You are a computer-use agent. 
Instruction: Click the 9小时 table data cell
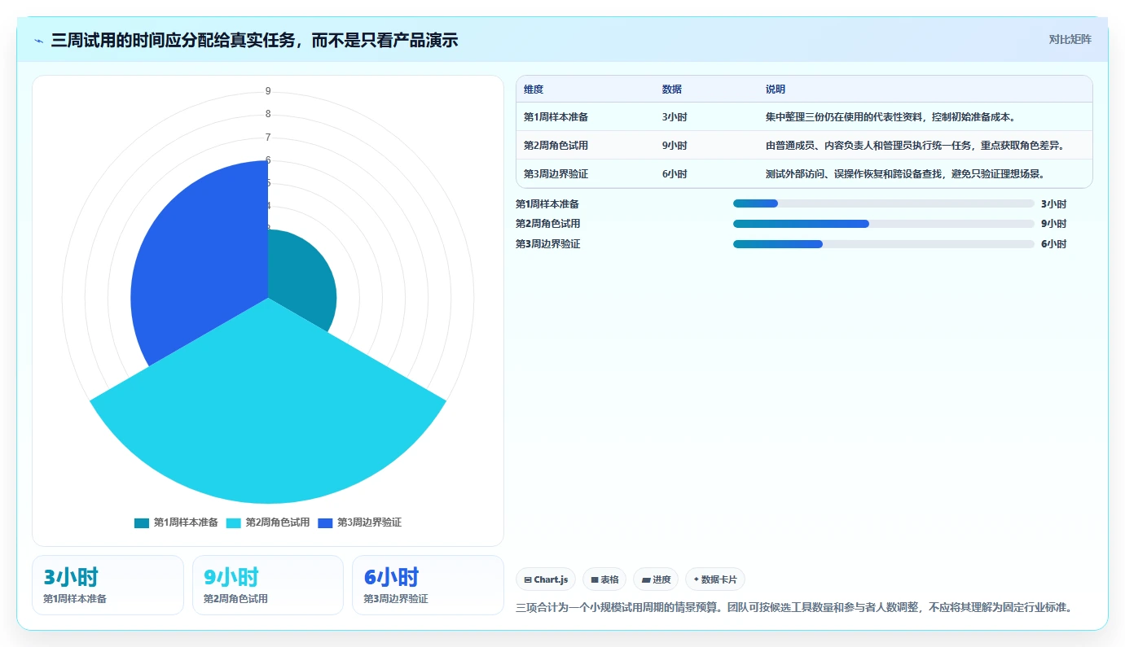point(675,146)
